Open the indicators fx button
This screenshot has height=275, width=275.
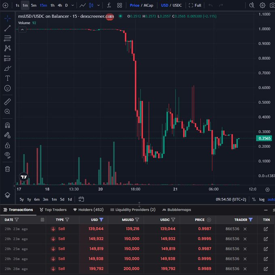pyautogui.click(x=109, y=5)
